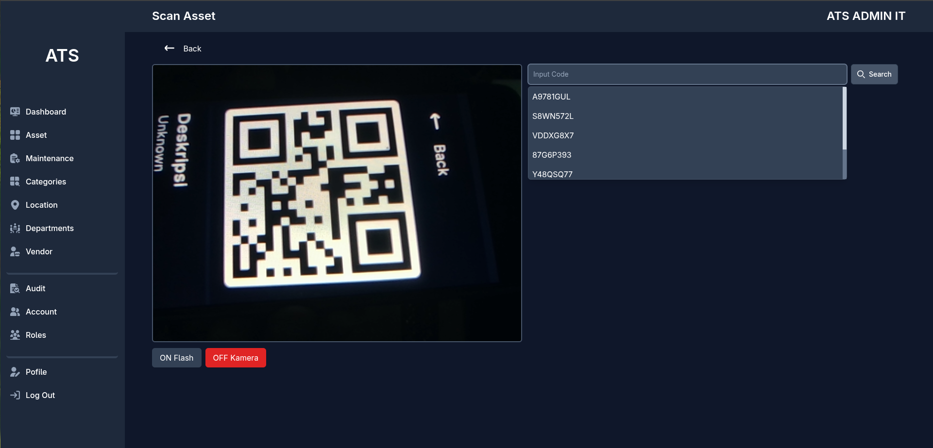Click the Audit icon
Viewport: 933px width, 448px height.
[x=15, y=288]
